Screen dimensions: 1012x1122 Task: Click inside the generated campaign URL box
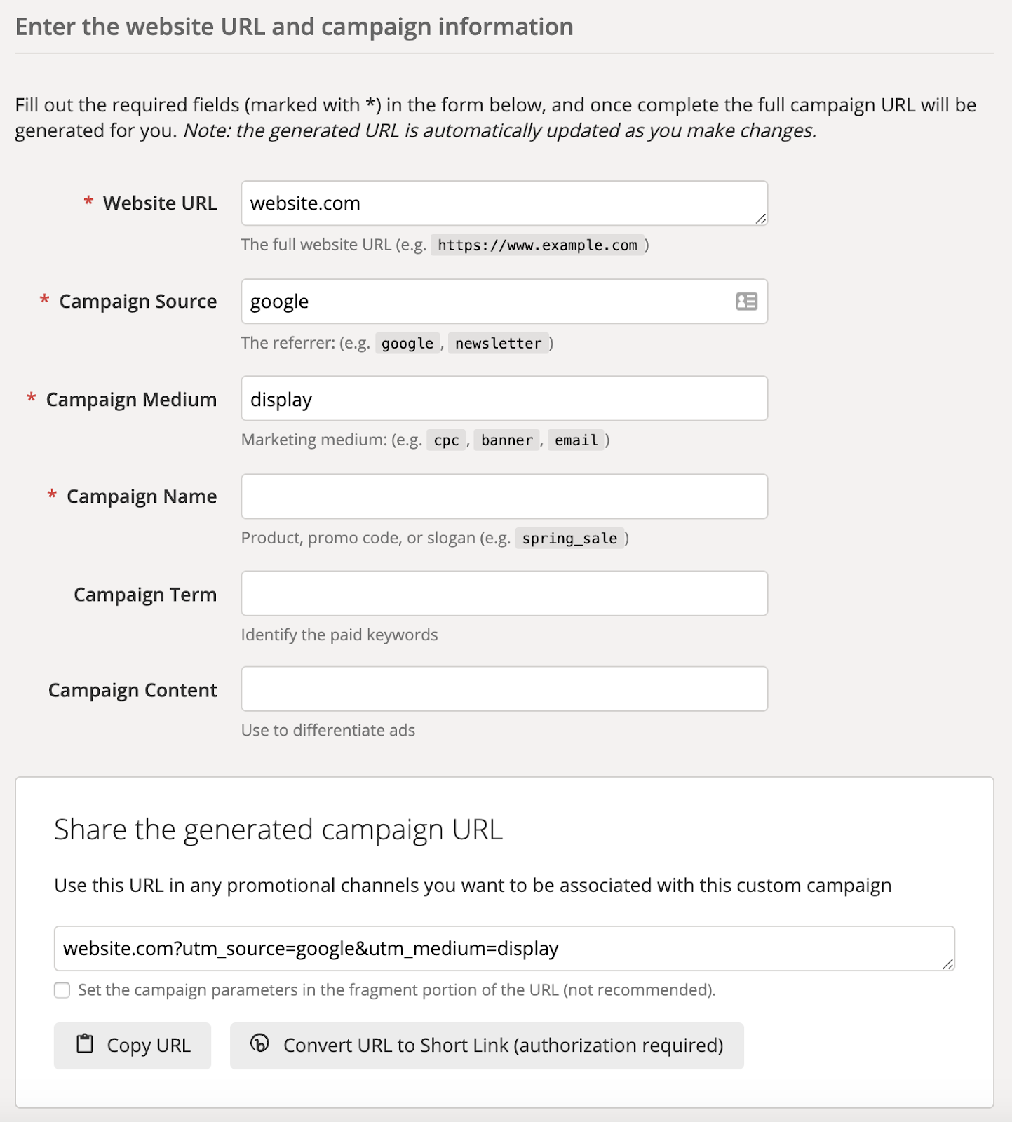click(491, 949)
